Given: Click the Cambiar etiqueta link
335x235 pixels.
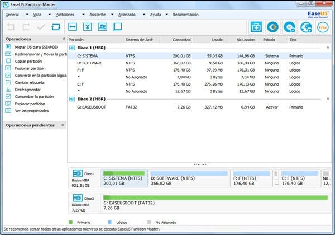Looking at the screenshot, I should pyautogui.click(x=30, y=82).
